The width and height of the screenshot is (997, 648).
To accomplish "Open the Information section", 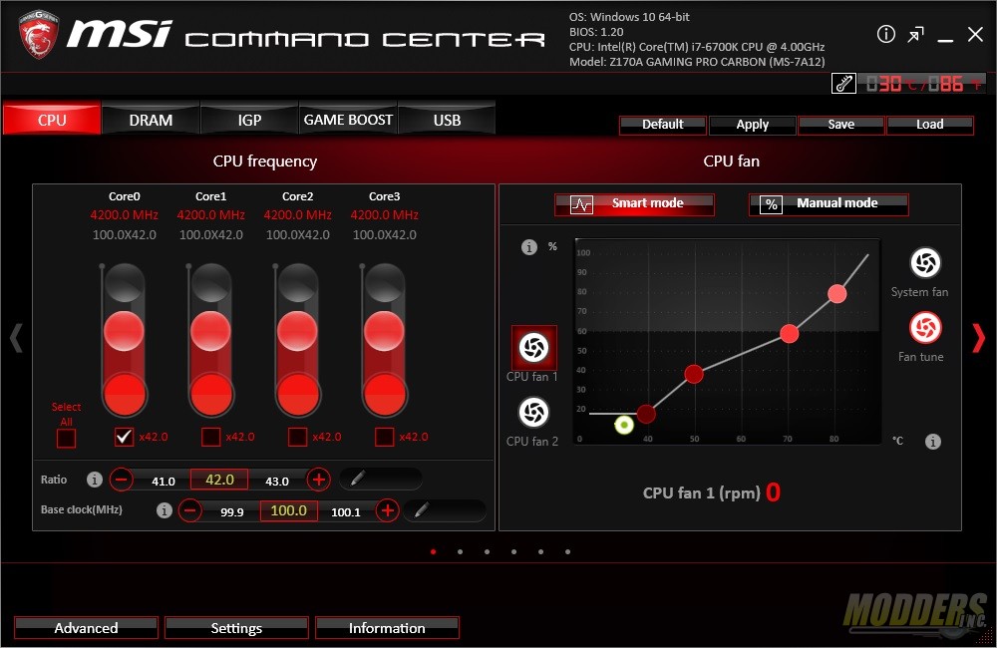I will pyautogui.click(x=387, y=628).
